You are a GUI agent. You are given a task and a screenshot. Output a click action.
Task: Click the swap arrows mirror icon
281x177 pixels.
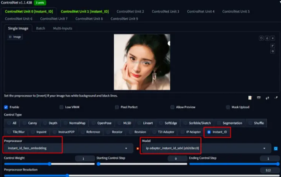(267, 98)
